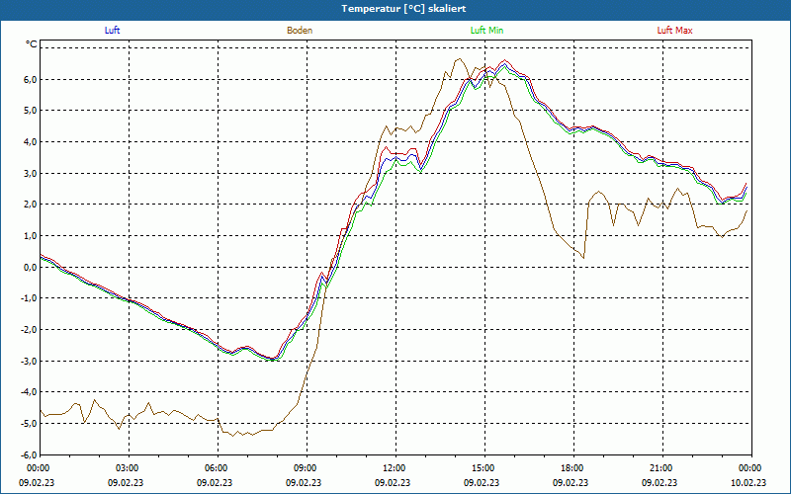Select the brown "Boden" legend label
The height and width of the screenshot is (494, 791).
coord(300,31)
